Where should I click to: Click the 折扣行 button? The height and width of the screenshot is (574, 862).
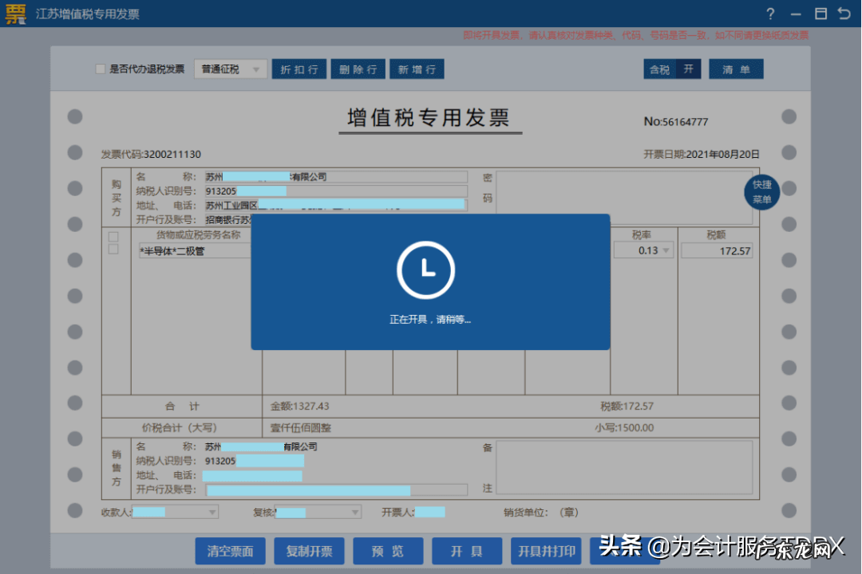tap(299, 69)
